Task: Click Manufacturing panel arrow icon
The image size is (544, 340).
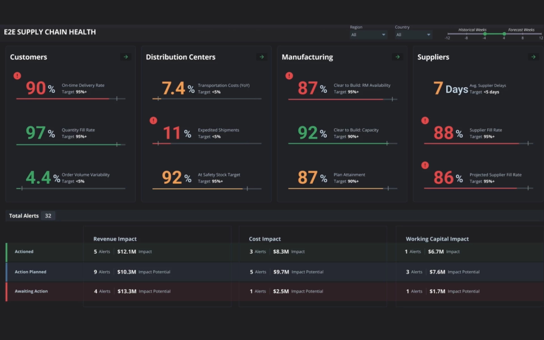Action: click(398, 57)
